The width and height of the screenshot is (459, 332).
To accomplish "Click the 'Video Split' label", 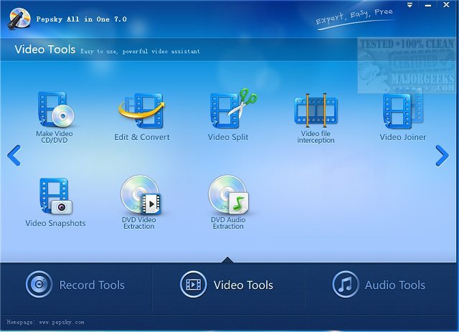I will coord(228,137).
